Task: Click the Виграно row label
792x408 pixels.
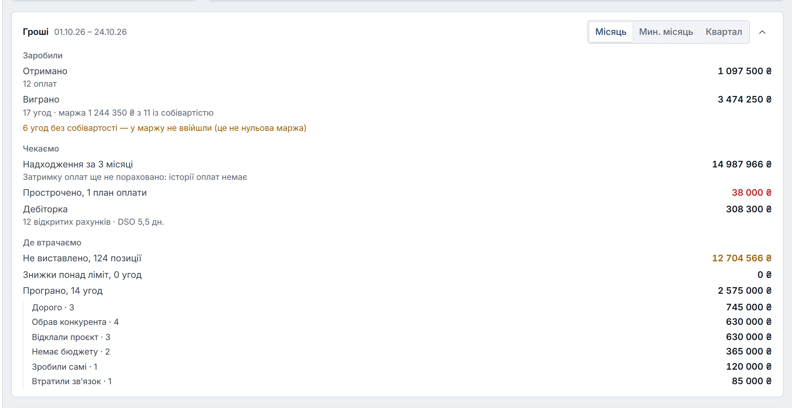Action: 41,99
